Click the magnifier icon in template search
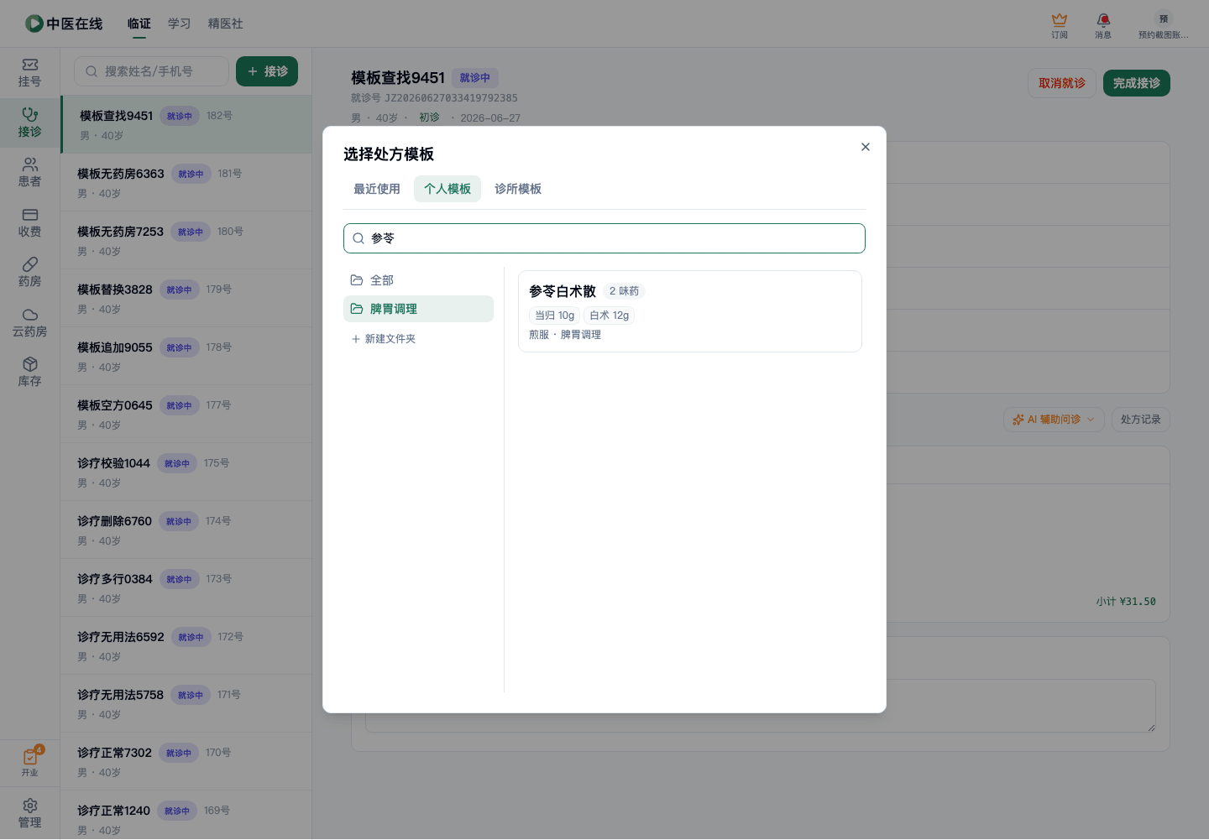This screenshot has width=1209, height=840. pos(359,238)
